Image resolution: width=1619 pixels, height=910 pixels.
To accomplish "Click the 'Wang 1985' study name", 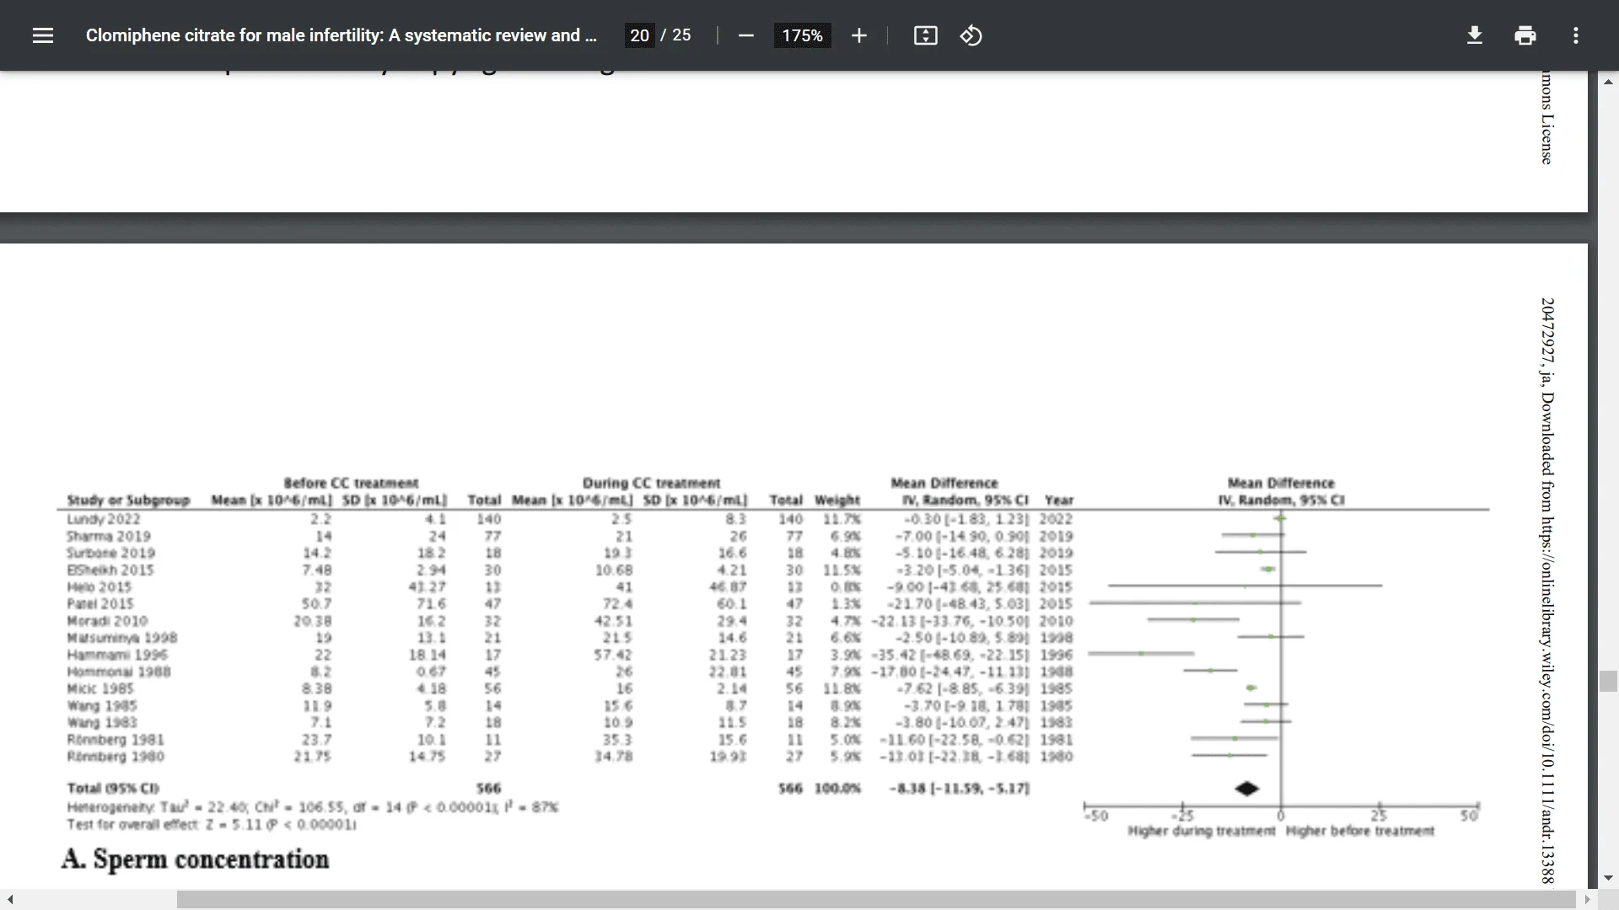I will point(101,706).
